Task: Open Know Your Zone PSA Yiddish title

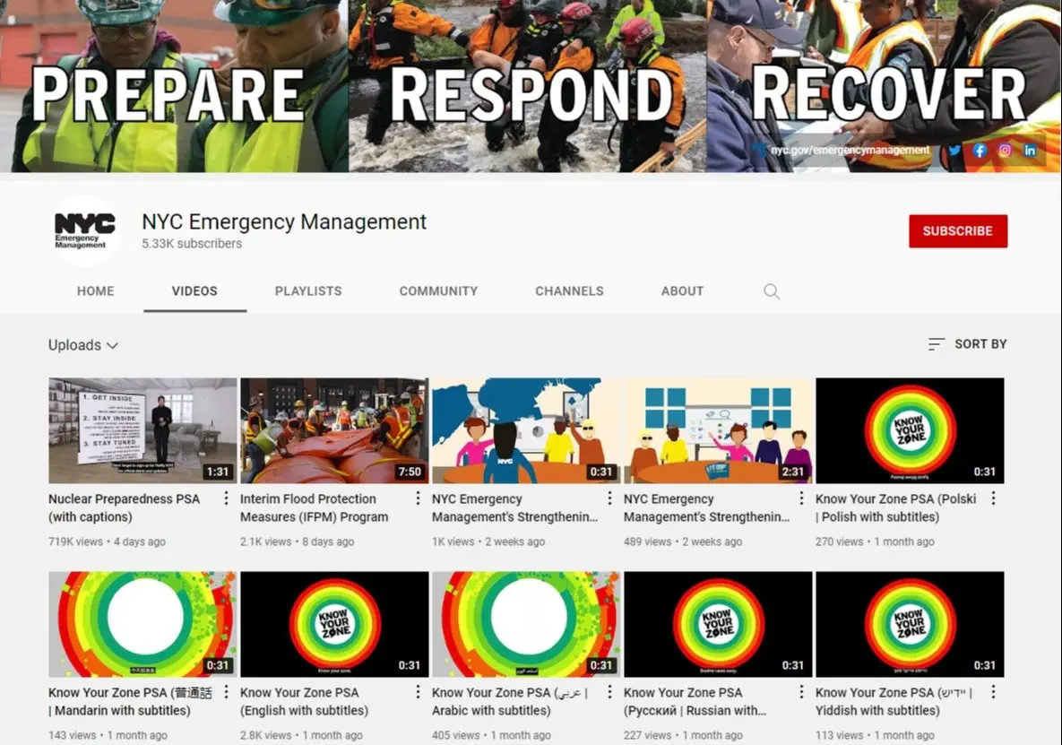Action: point(894,701)
